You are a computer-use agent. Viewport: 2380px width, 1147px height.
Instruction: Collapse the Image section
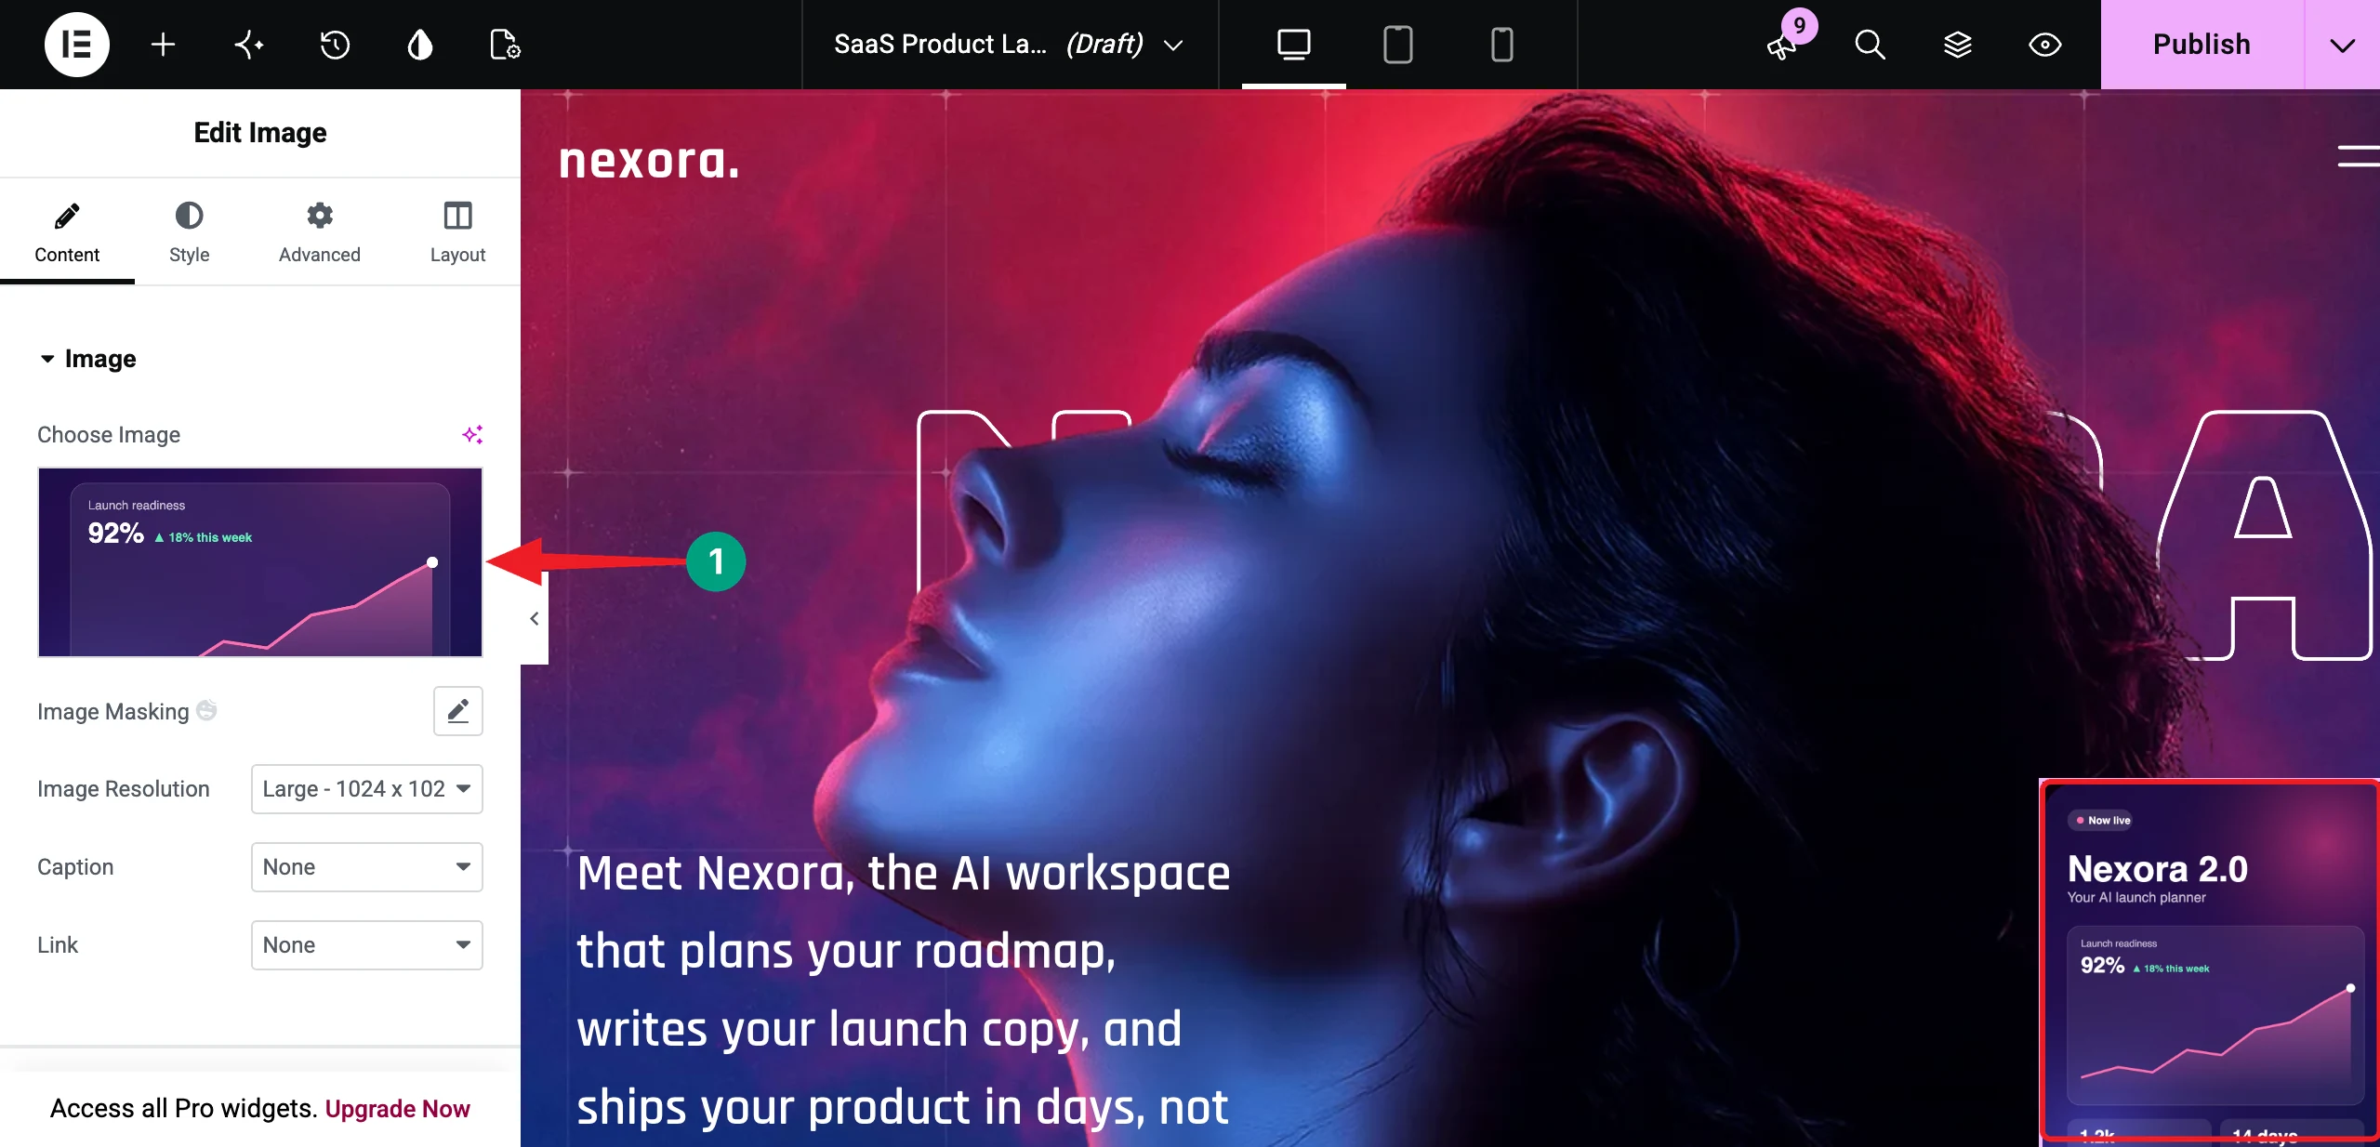[x=88, y=359]
